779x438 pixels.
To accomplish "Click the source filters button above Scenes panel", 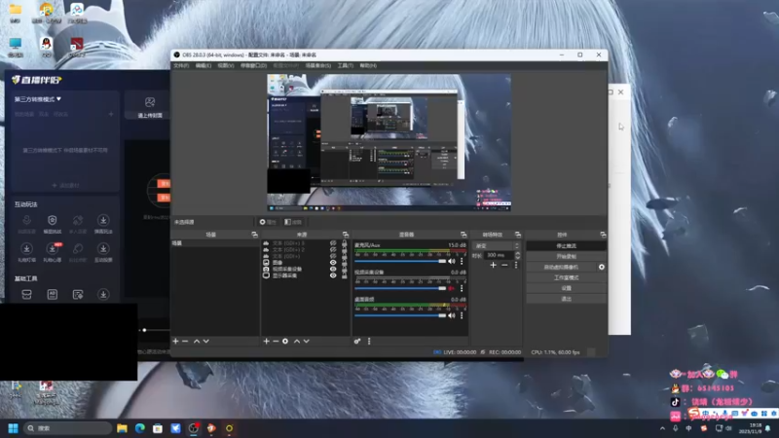I will (293, 222).
